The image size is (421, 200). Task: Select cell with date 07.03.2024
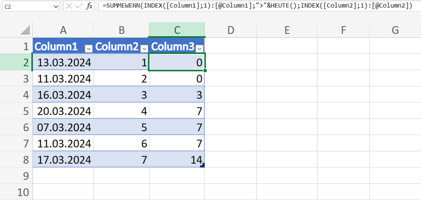pyautogui.click(x=63, y=127)
